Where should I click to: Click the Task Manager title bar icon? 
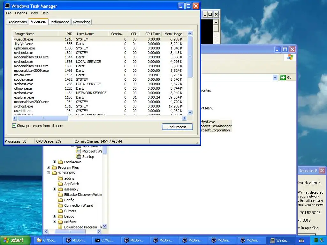pos(8,6)
